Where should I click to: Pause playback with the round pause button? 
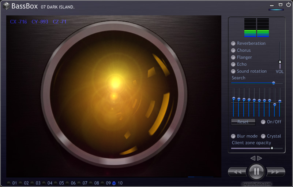tap(256, 172)
